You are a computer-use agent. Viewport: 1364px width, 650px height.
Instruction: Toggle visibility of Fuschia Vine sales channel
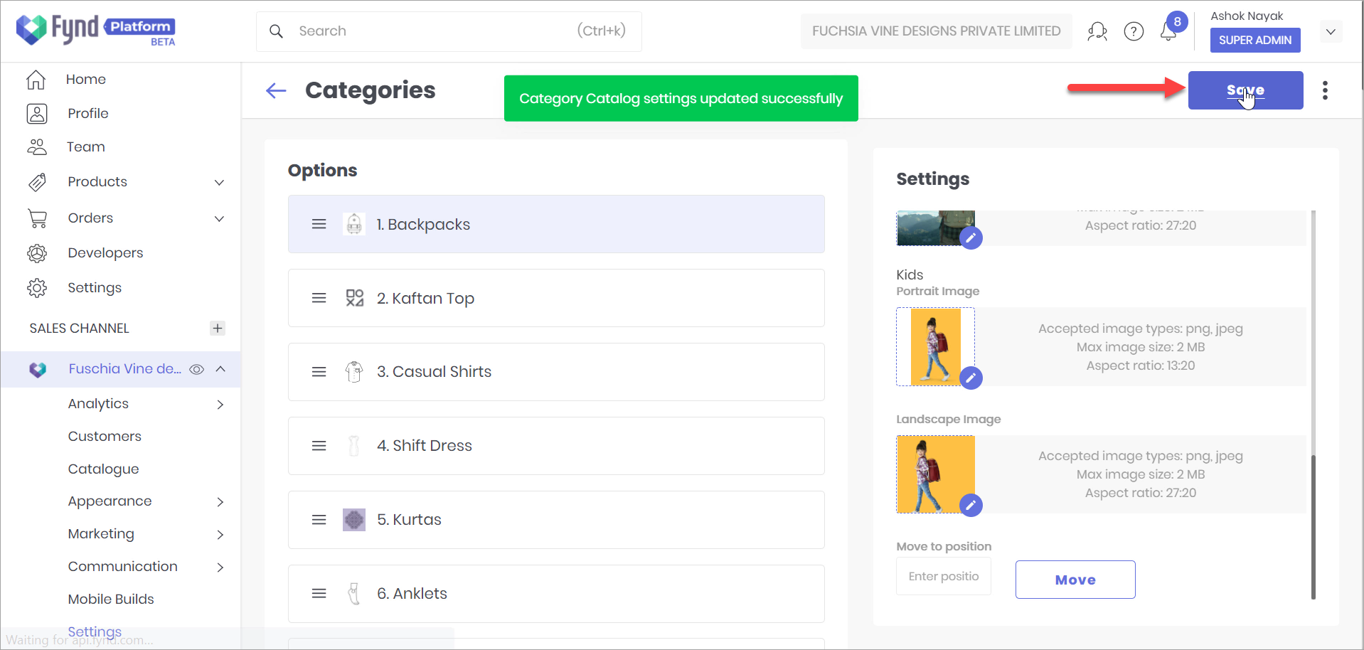click(x=196, y=369)
